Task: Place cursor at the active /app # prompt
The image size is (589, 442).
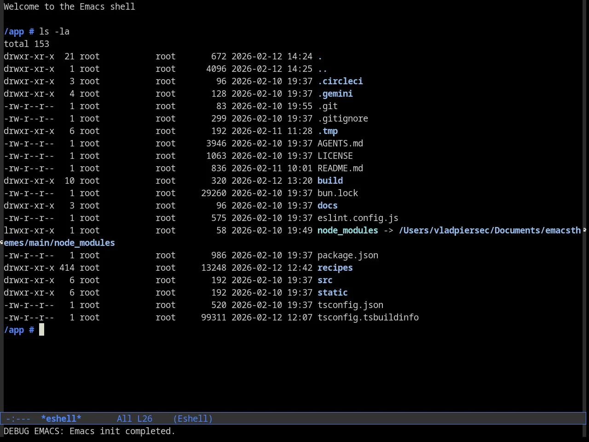Action: 41,330
